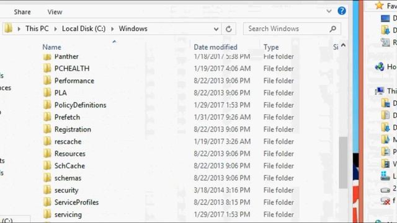Image resolution: width=397 pixels, height=223 pixels.
Task: Select the PCHEALTH folder icon
Action: click(47, 68)
